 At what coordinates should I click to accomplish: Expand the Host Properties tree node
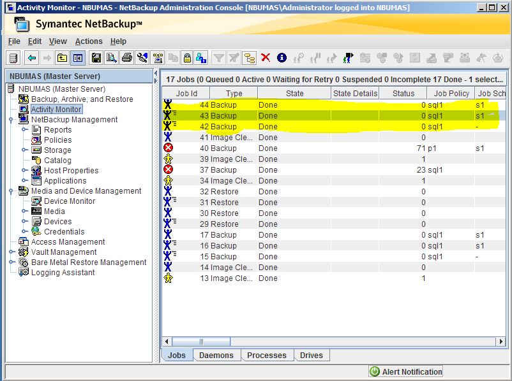point(24,171)
